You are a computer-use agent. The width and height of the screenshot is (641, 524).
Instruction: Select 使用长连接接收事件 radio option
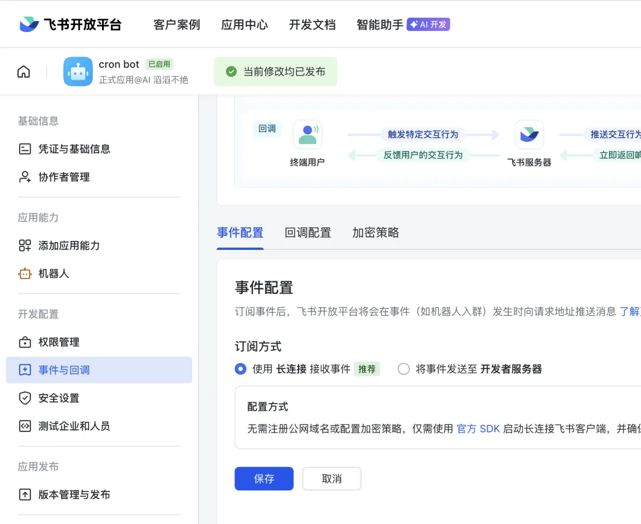240,369
